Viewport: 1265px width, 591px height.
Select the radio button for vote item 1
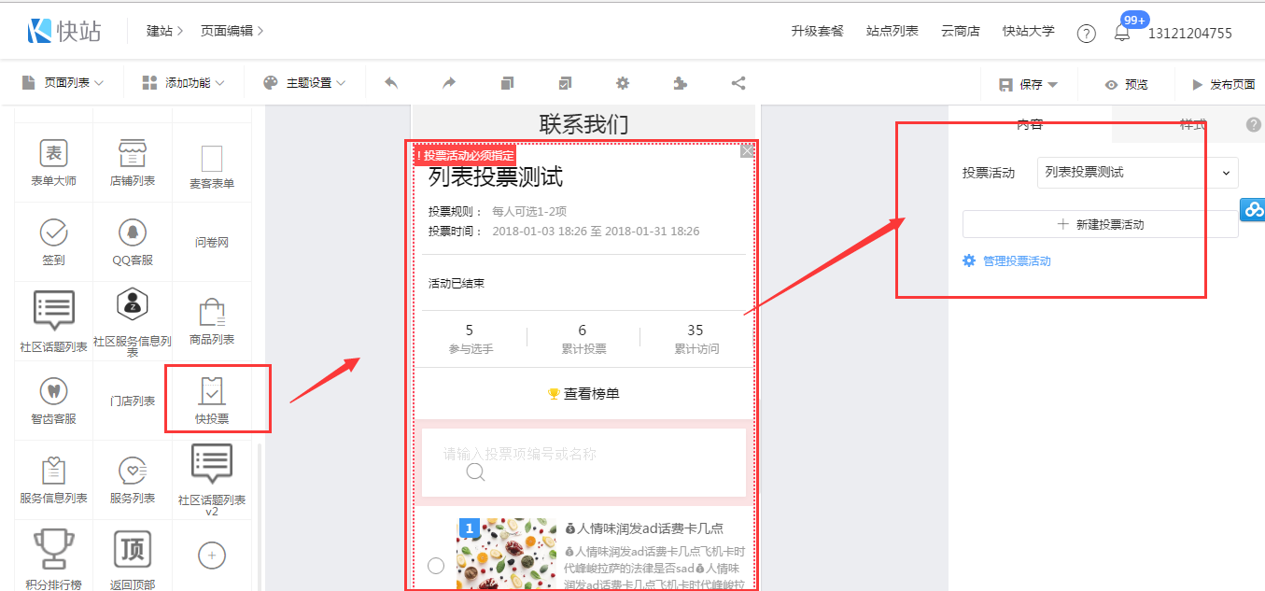(436, 566)
